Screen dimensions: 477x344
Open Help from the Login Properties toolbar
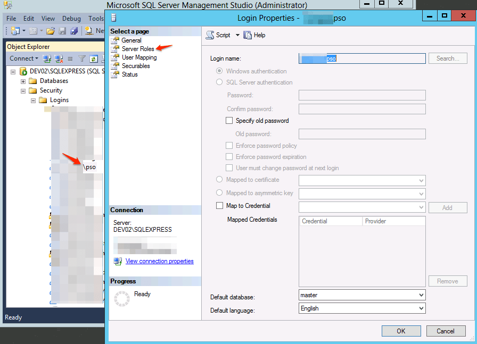pos(254,35)
